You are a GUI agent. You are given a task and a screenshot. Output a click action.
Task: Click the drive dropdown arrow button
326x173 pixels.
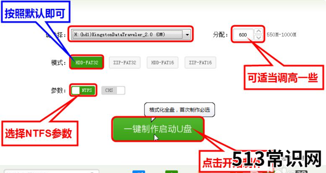187,35
